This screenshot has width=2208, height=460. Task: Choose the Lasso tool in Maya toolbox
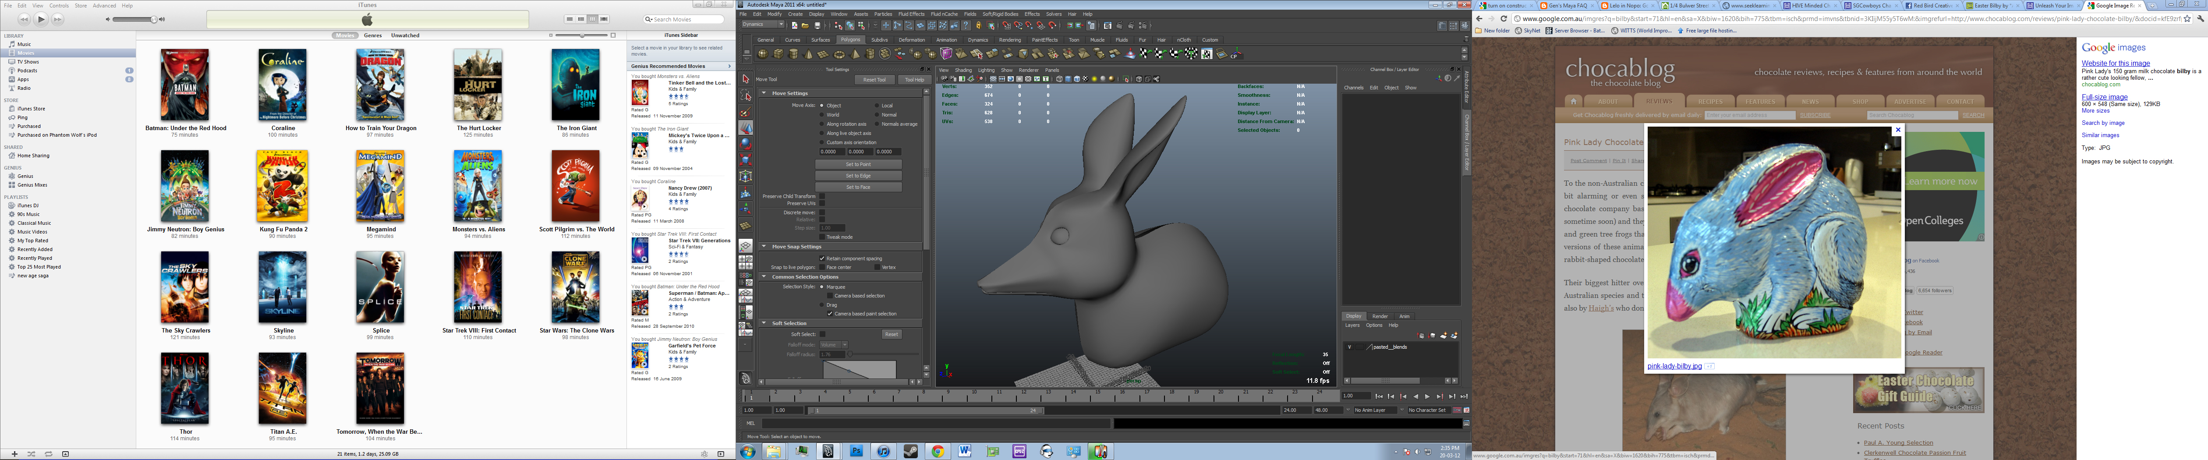click(x=746, y=95)
